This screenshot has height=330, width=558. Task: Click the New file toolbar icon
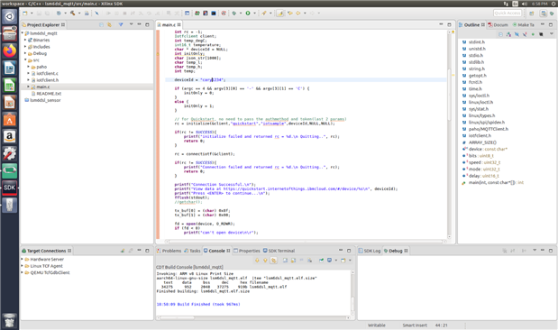25,14
